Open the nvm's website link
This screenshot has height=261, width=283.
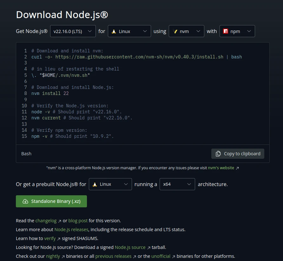point(221,168)
